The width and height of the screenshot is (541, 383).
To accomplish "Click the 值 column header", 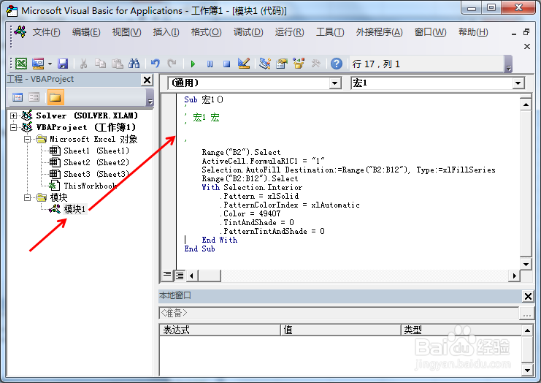I will pyautogui.click(x=340, y=330).
